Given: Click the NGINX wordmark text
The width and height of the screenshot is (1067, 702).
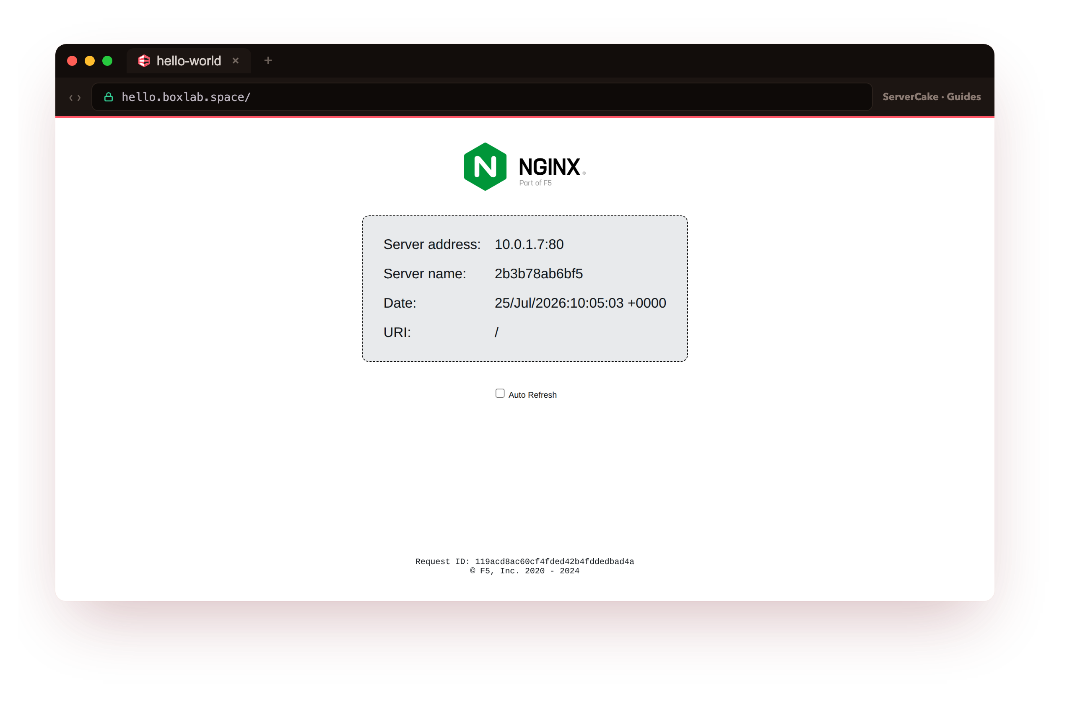Looking at the screenshot, I should [549, 167].
